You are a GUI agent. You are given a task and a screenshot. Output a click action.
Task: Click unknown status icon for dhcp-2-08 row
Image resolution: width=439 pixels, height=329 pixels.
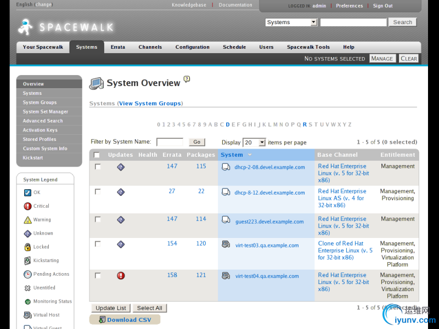click(121, 167)
